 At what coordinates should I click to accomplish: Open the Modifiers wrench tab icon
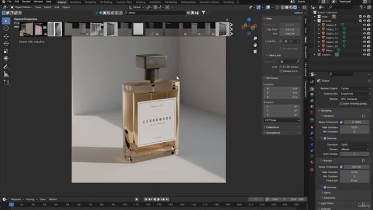(312, 133)
